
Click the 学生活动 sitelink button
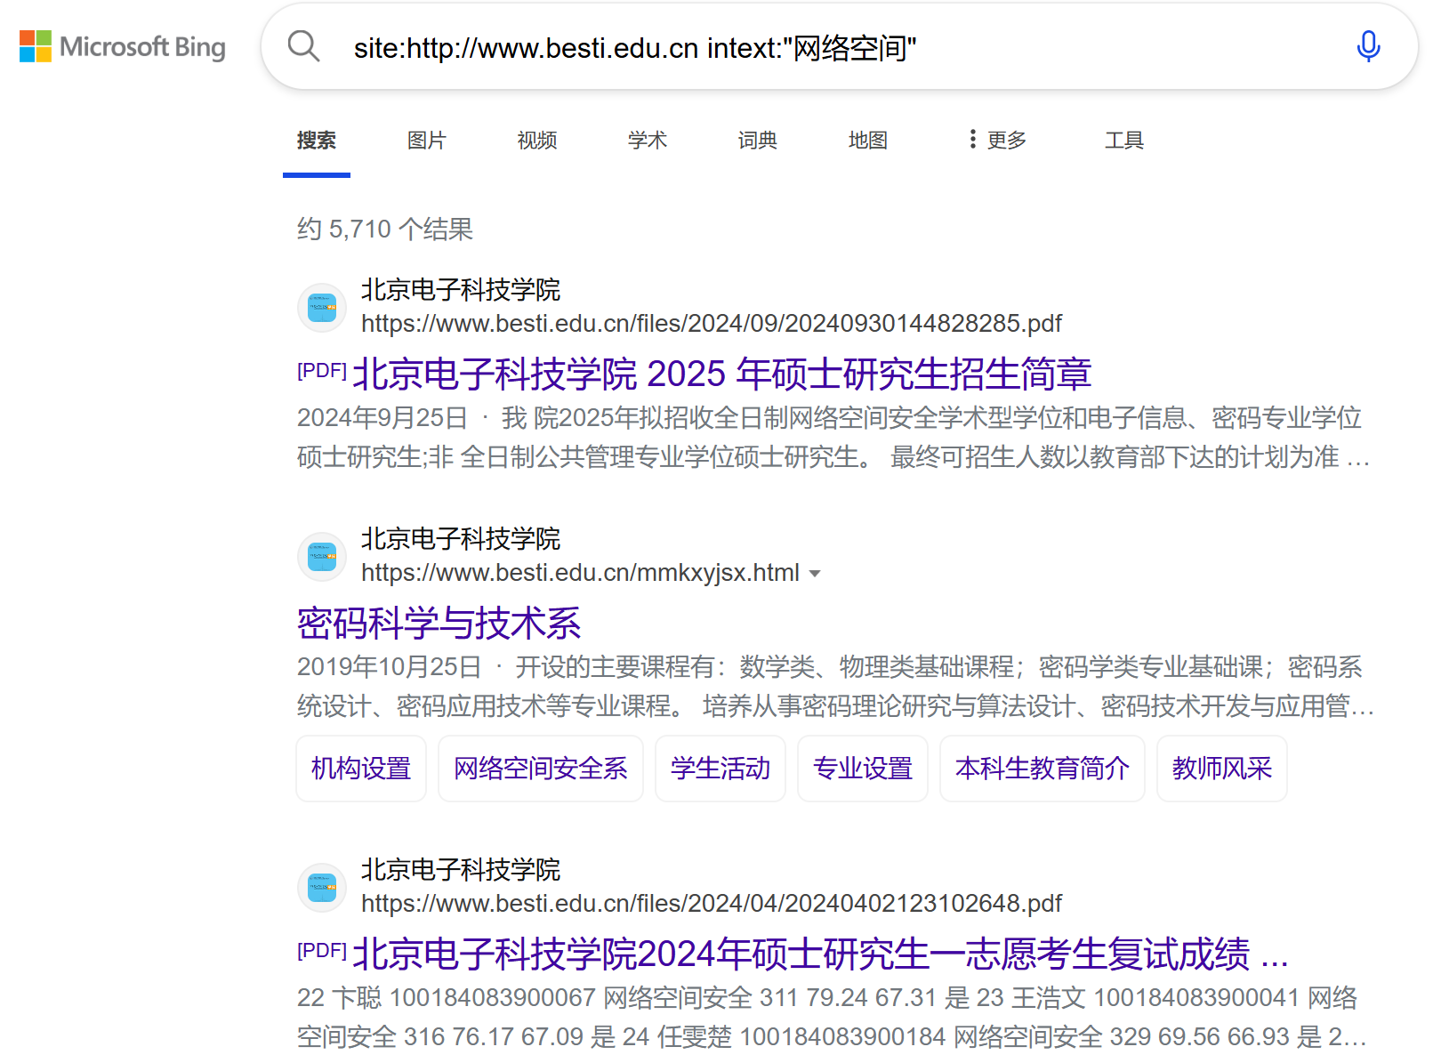[721, 769]
